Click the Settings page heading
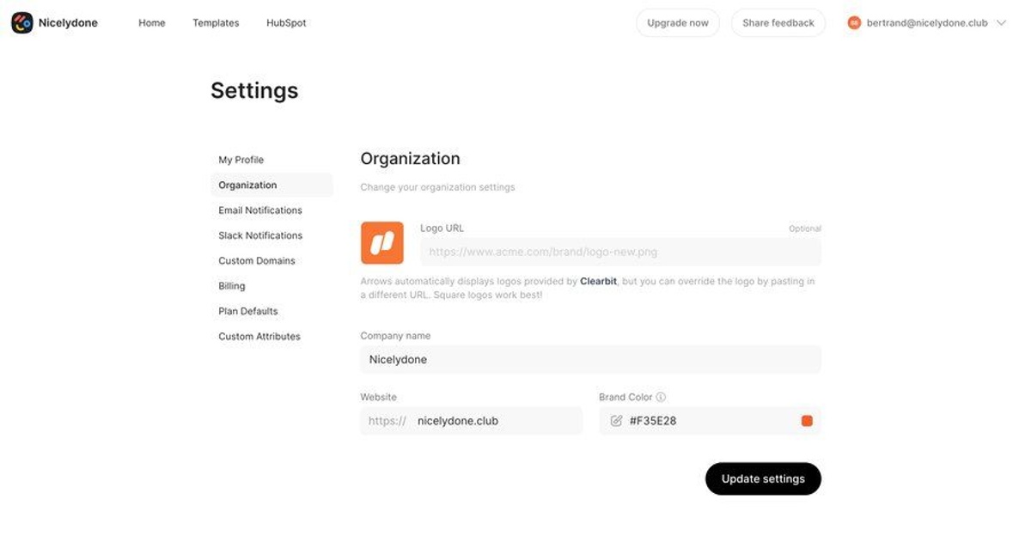Image resolution: width=1031 pixels, height=554 pixels. click(x=254, y=90)
